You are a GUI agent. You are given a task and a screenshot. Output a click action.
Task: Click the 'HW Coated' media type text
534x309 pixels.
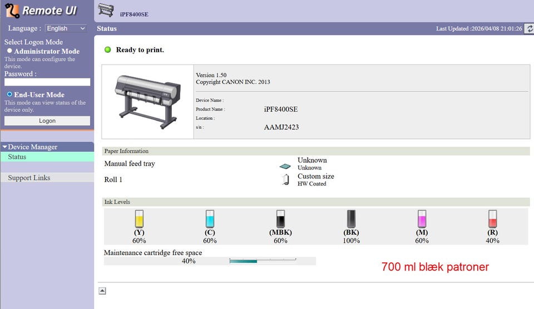click(312, 184)
